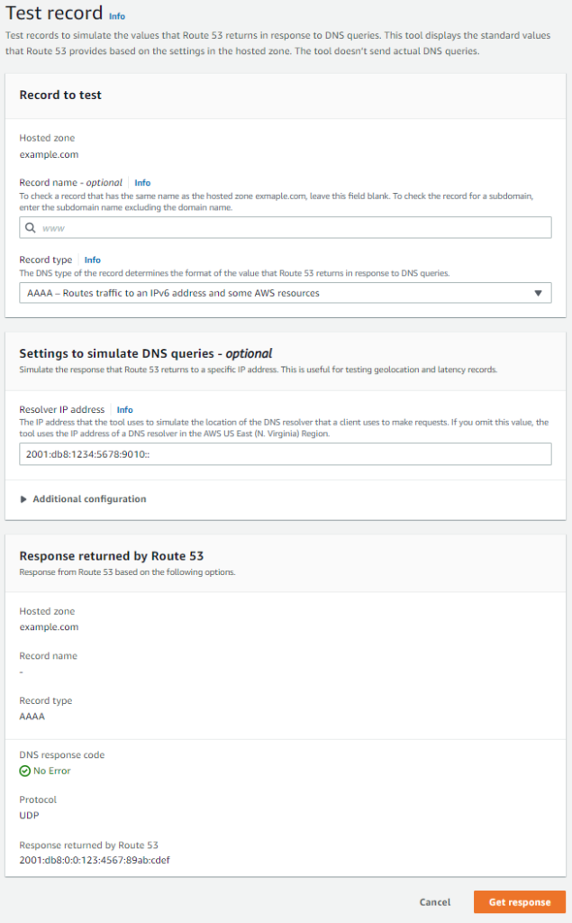Open the Info link beside the Test record title
Screen dimensions: 572x923
pos(118,14)
